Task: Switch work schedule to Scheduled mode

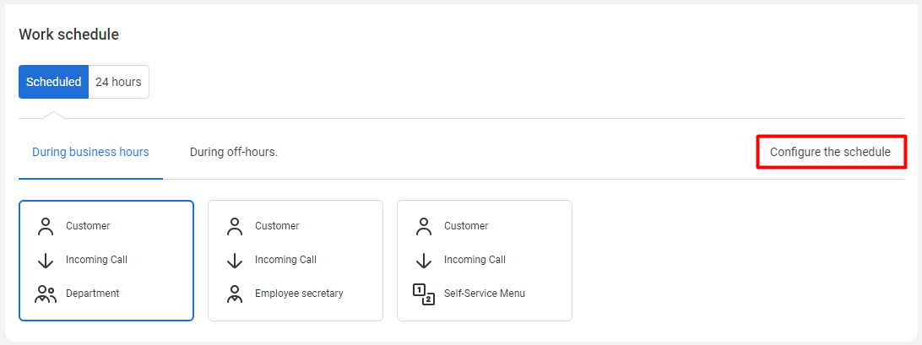Action: point(53,82)
